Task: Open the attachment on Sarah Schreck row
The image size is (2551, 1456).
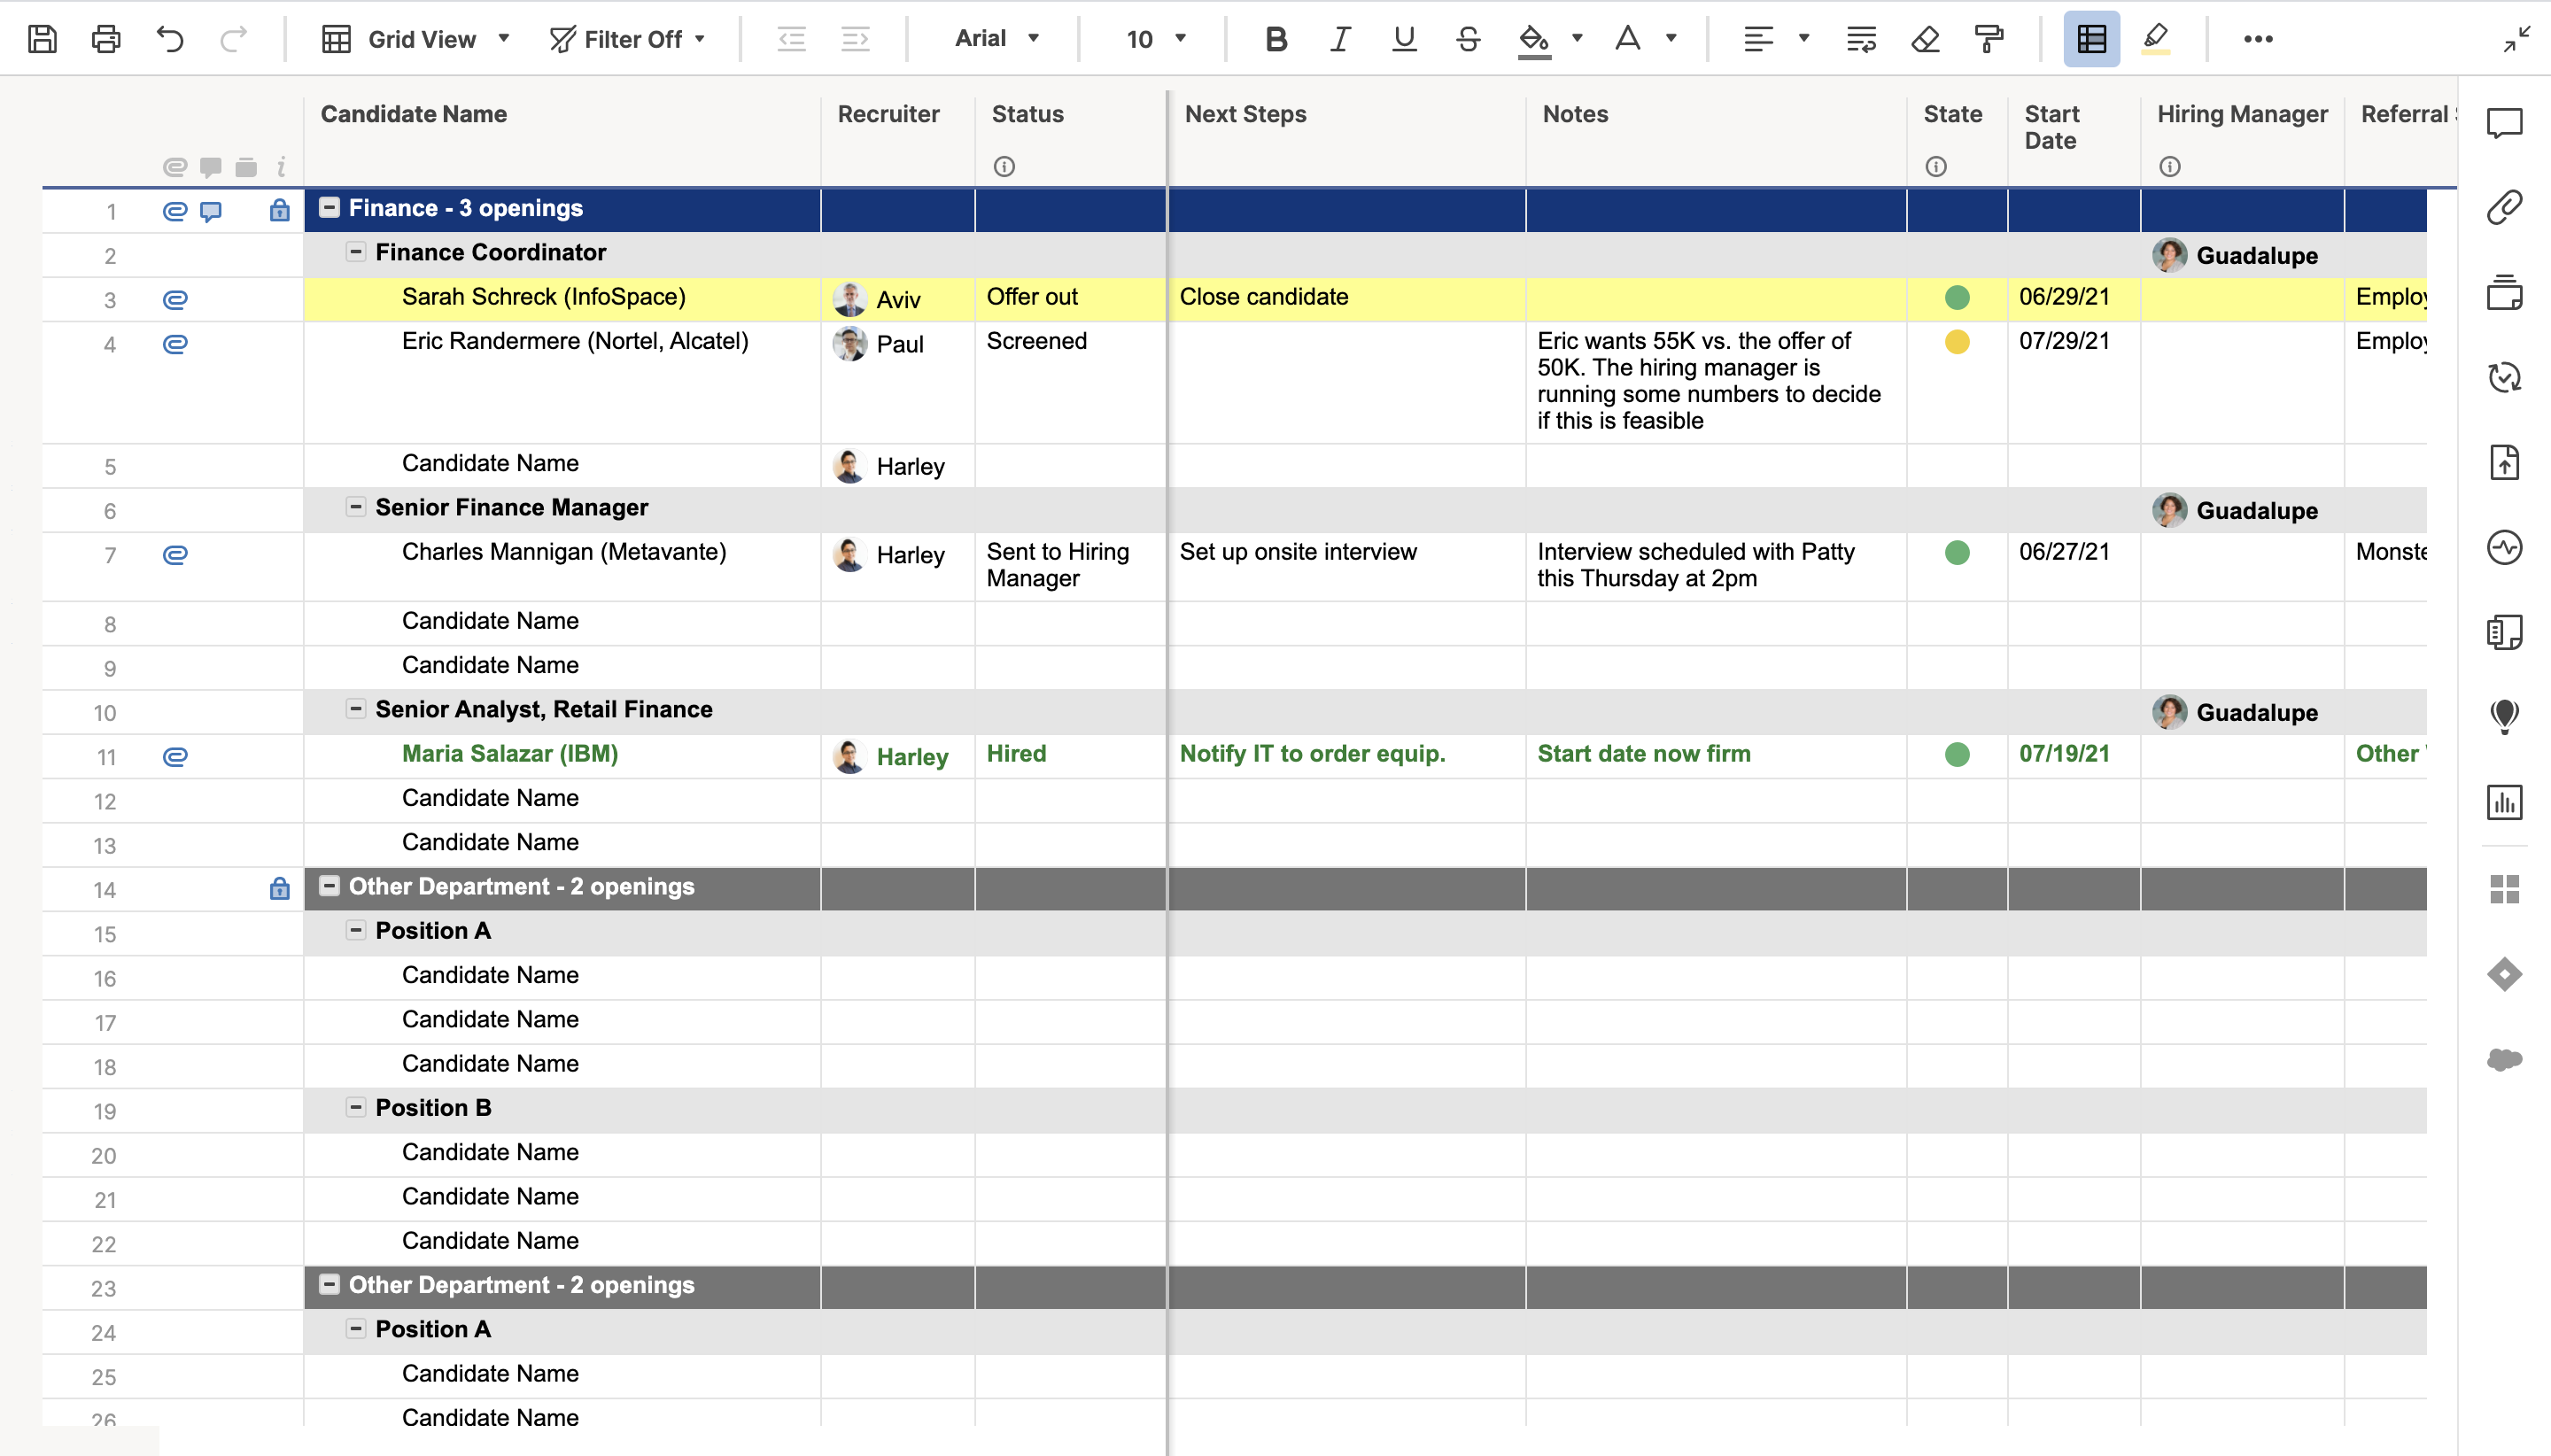Action: click(x=175, y=299)
